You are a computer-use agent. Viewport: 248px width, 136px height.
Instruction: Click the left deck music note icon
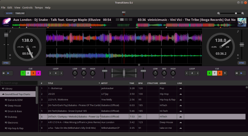10,31
